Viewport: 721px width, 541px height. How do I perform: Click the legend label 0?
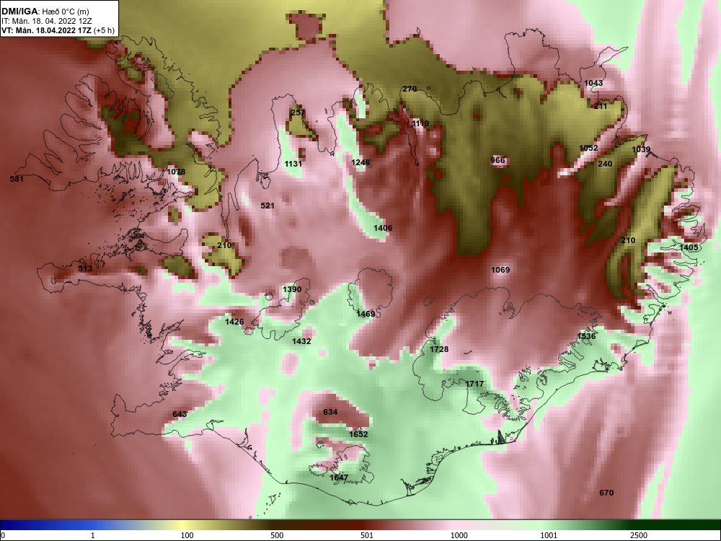pos(3,535)
